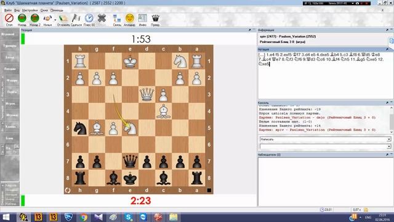Select the Форум sidebar button
394x222 pixels.
[12, 81]
